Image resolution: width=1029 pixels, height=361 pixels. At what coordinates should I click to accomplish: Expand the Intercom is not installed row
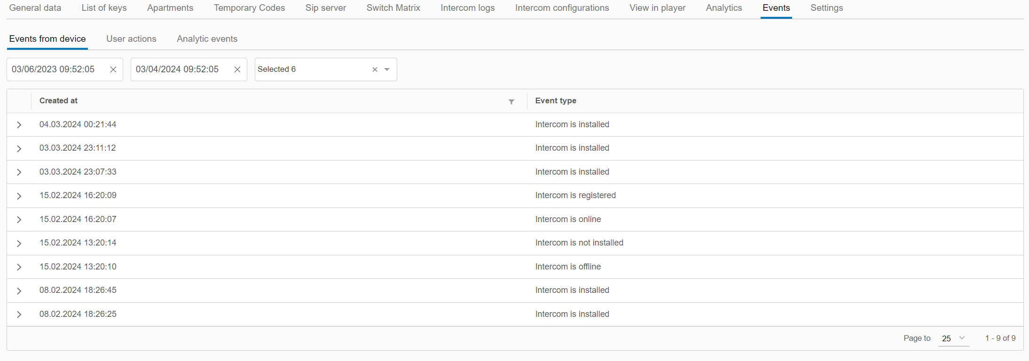pos(19,243)
